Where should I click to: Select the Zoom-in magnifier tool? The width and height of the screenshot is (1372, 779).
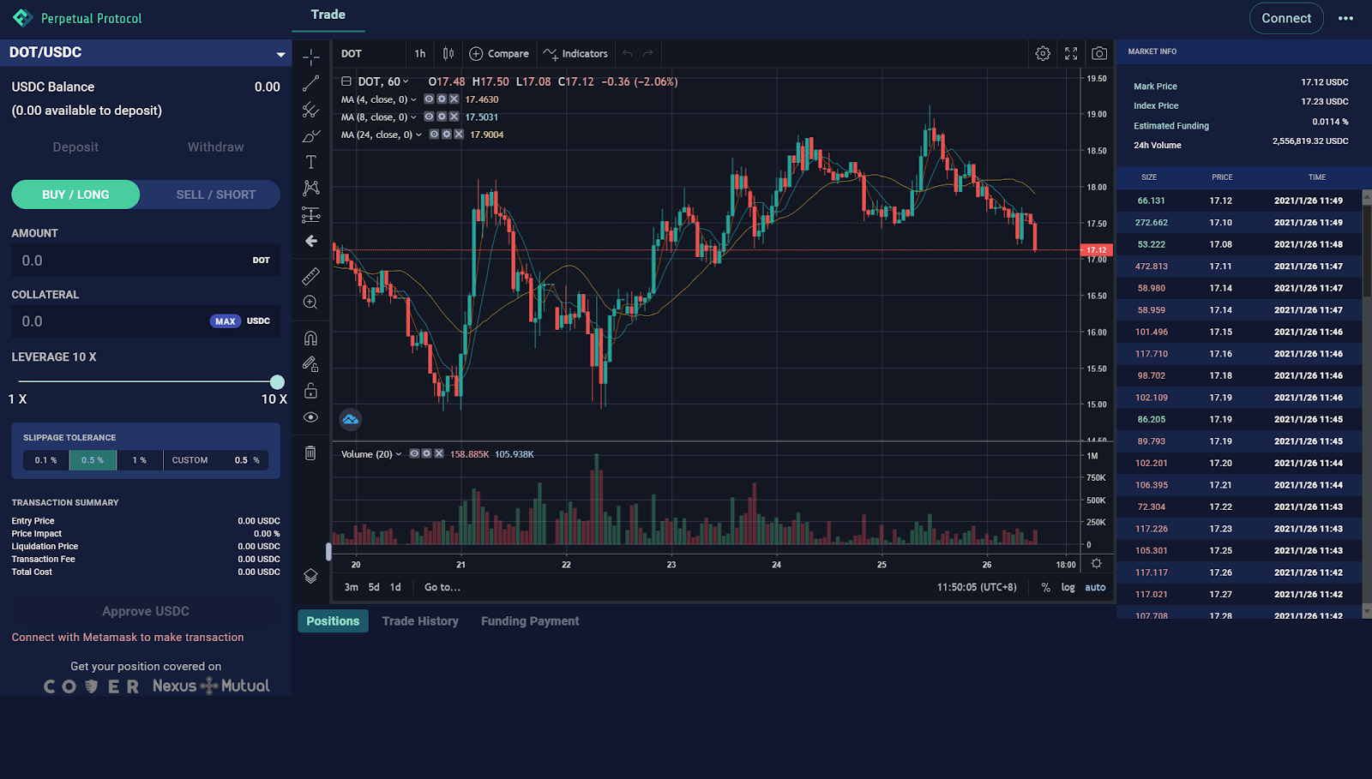(x=310, y=302)
